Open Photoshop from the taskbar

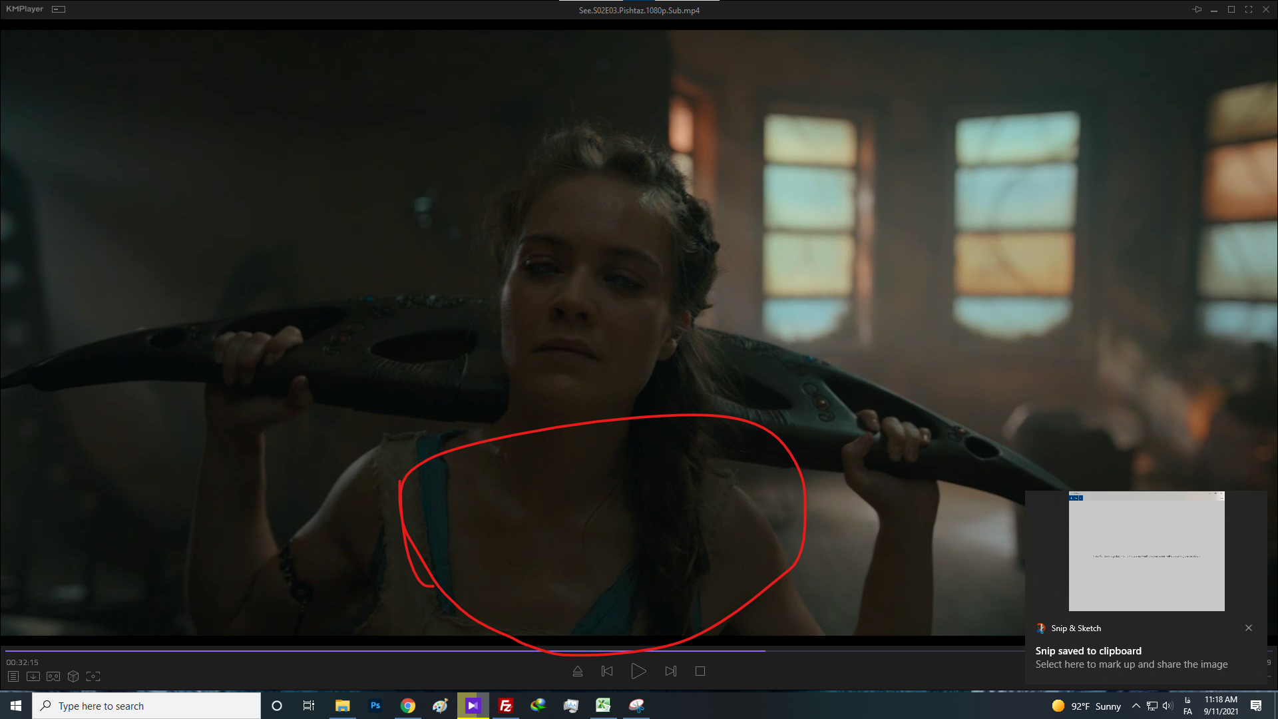[375, 706]
